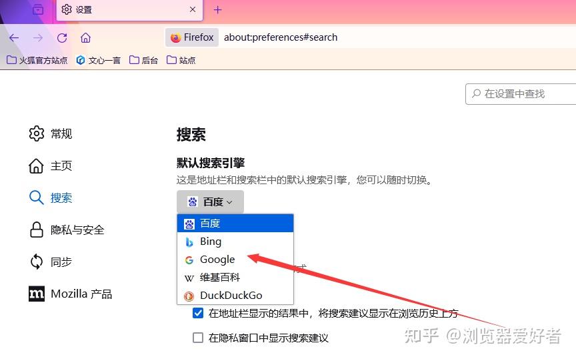This screenshot has width=576, height=359.
Task: Reload the page with refresh icon
Action: (62, 37)
